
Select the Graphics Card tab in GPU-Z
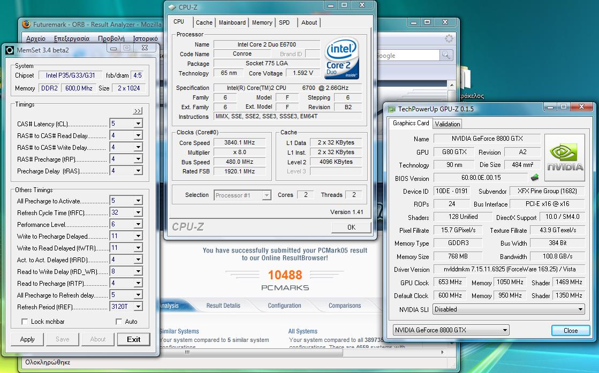click(x=411, y=123)
